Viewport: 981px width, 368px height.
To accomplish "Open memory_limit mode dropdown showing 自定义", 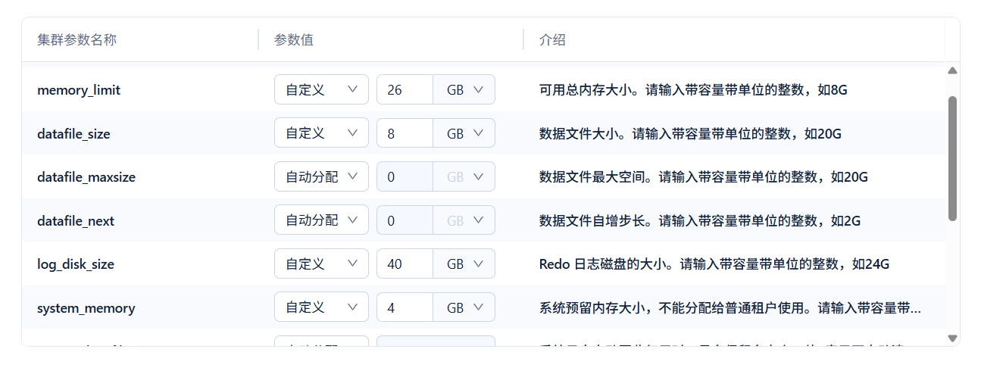I will [x=321, y=89].
